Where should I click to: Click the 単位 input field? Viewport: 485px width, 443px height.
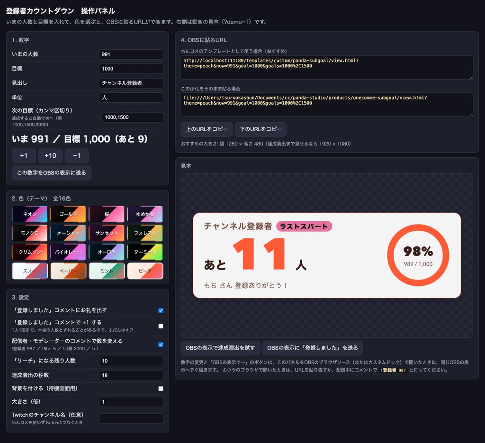tap(131, 98)
